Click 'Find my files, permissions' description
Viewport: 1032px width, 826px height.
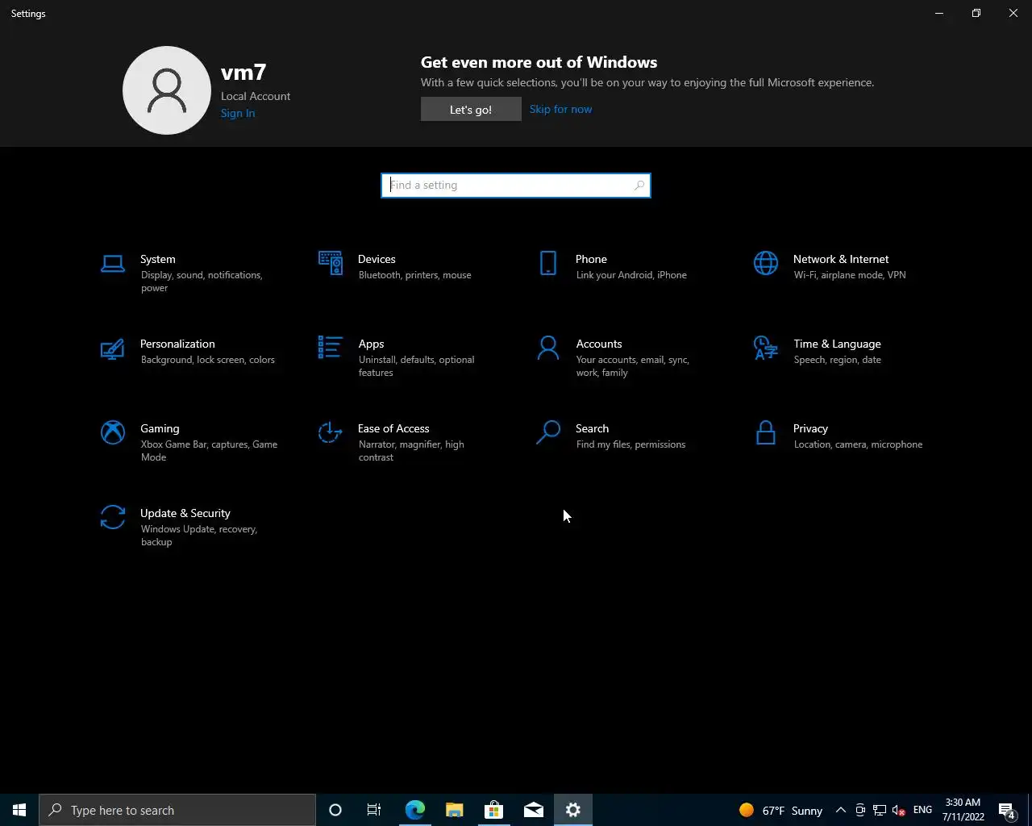tap(630, 444)
